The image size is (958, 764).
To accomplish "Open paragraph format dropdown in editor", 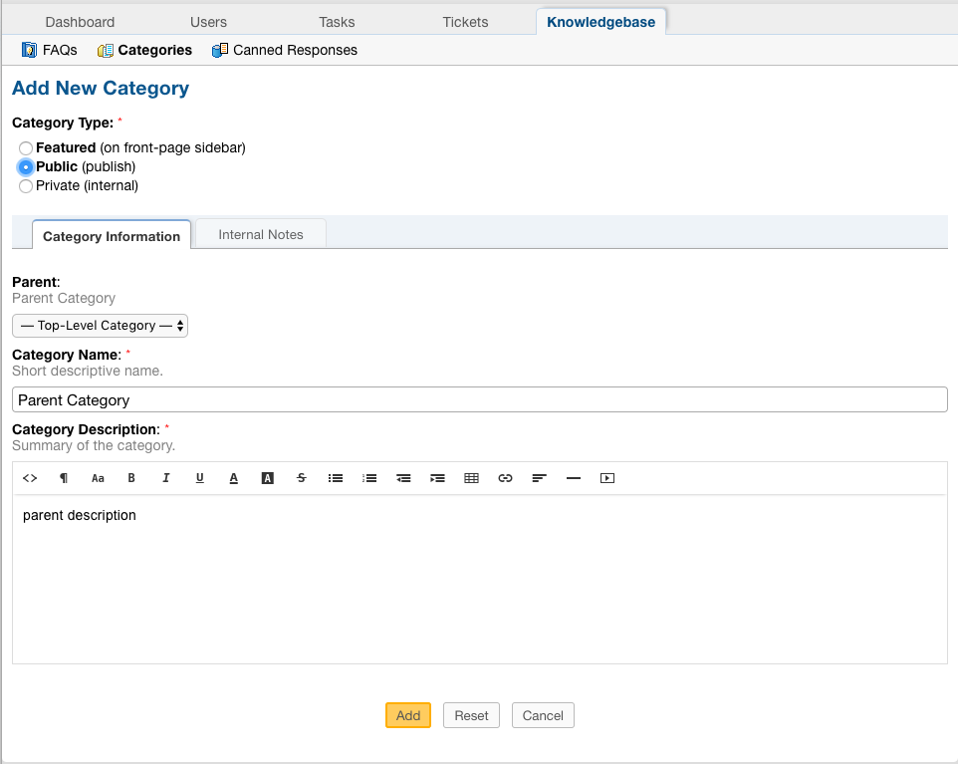I will [64, 478].
